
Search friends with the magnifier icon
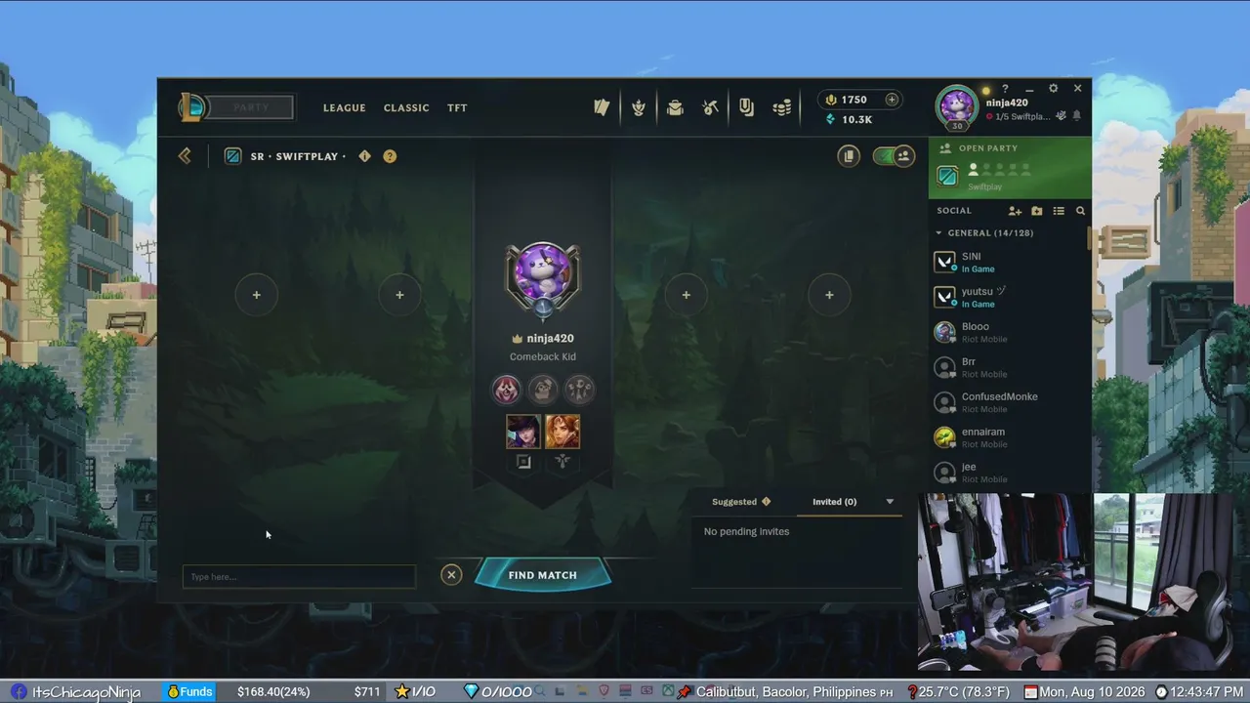[x=1080, y=211]
